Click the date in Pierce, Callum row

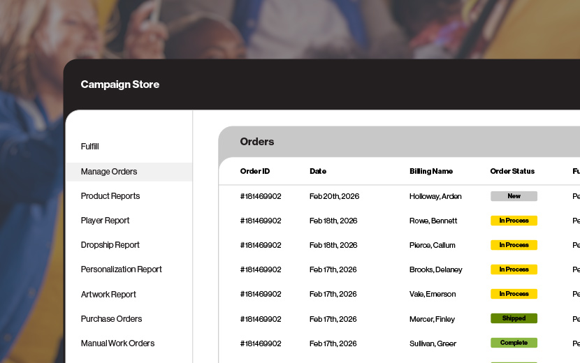click(x=333, y=245)
